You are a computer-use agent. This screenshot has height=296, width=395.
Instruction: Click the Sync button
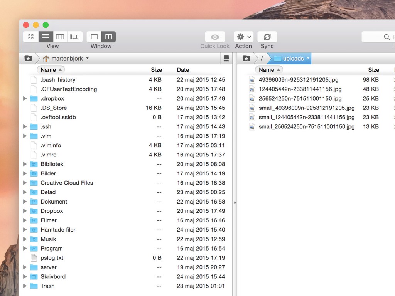[267, 37]
